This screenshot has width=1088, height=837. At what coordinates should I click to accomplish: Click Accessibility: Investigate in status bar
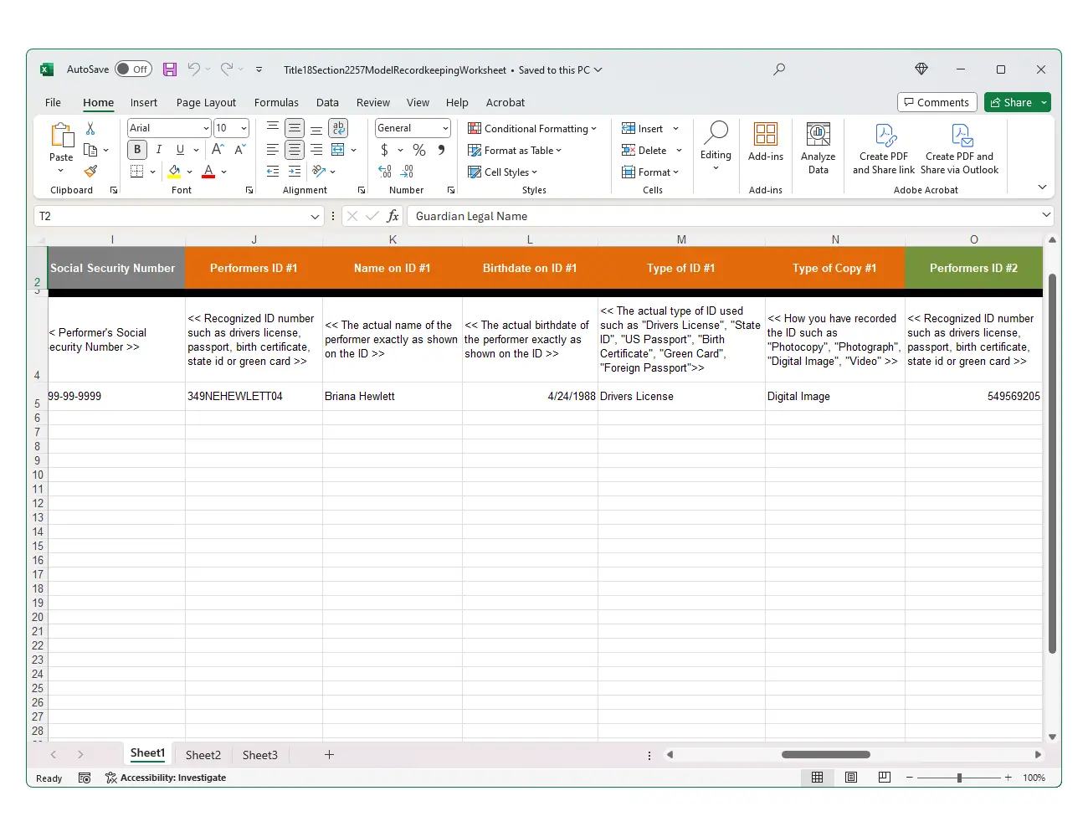click(x=166, y=778)
